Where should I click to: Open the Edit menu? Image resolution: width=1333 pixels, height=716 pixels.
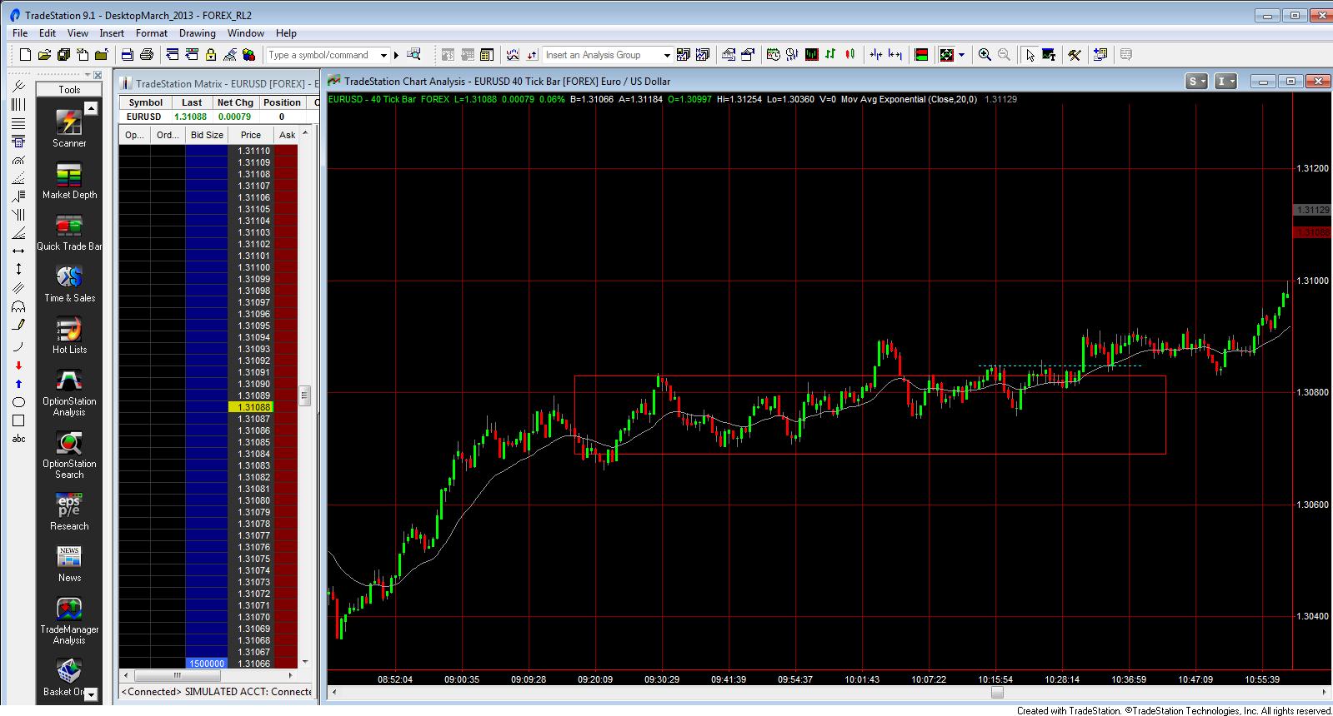(x=48, y=33)
